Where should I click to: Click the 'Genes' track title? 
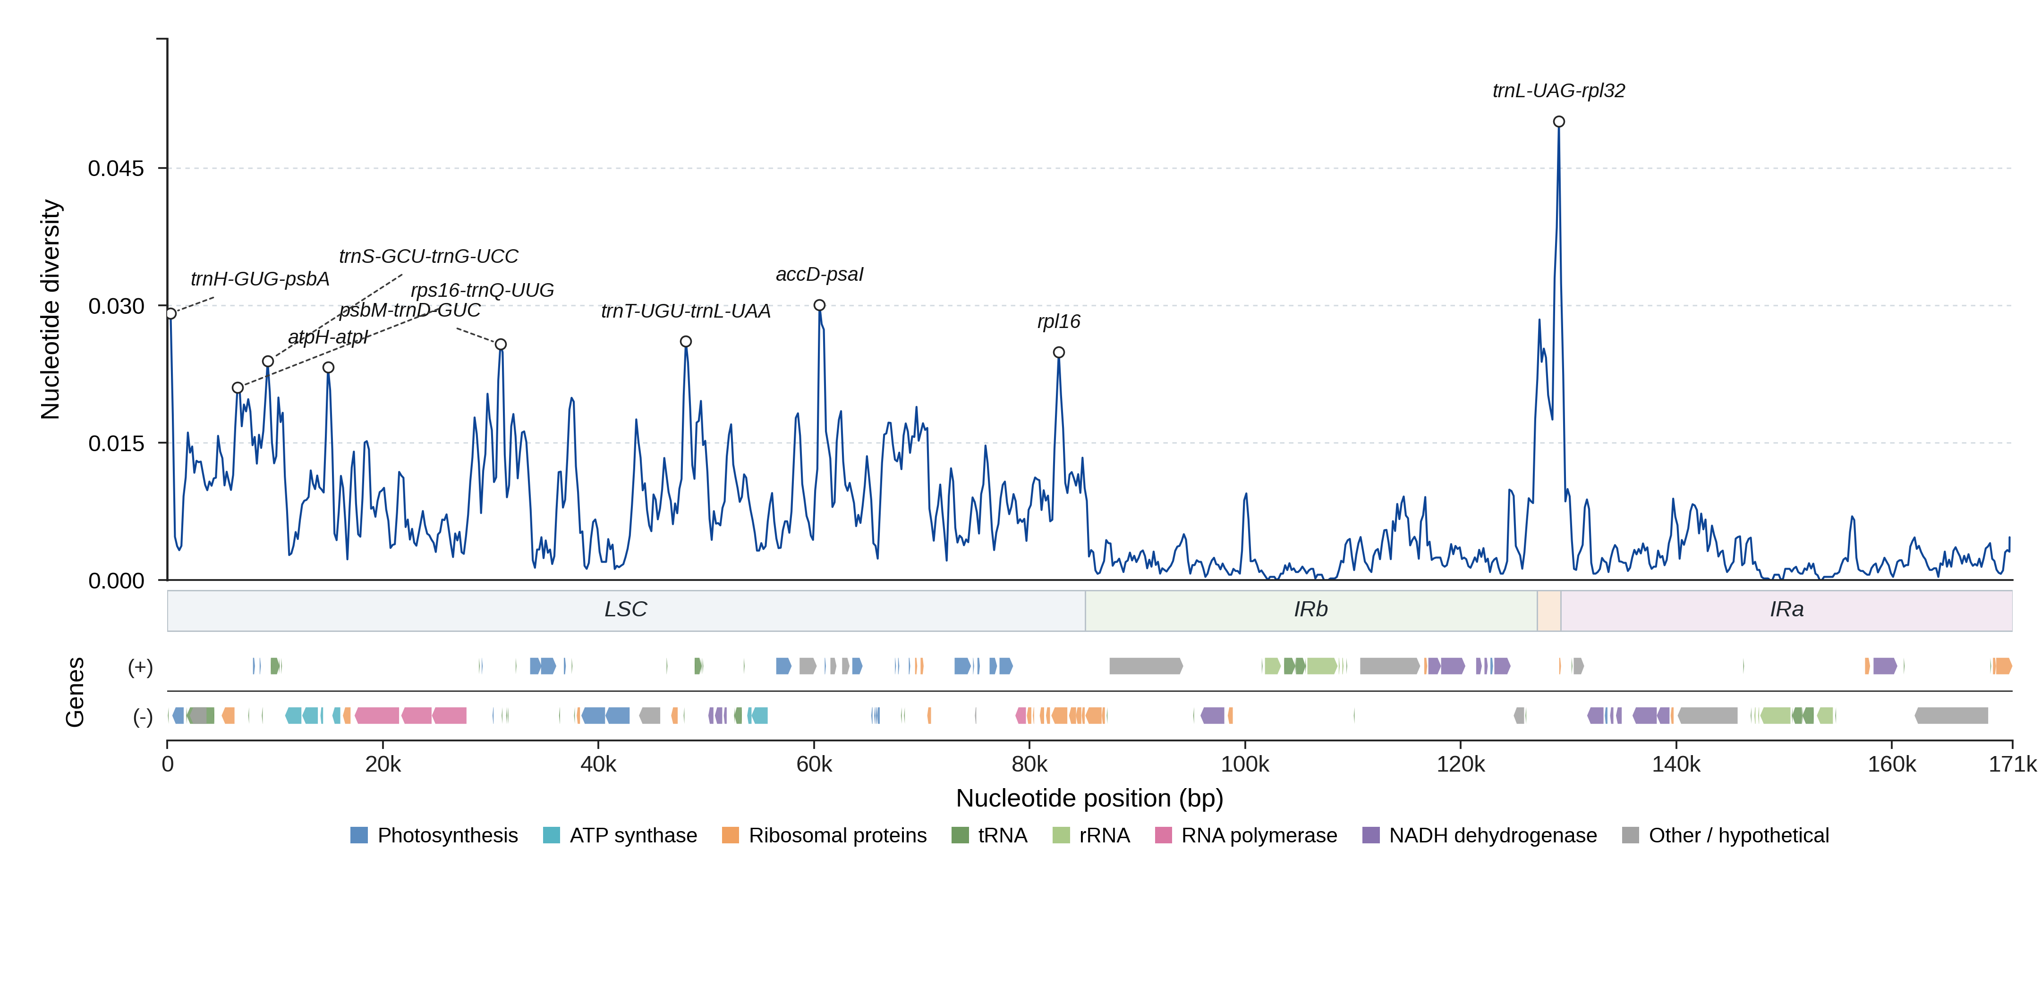point(75,692)
